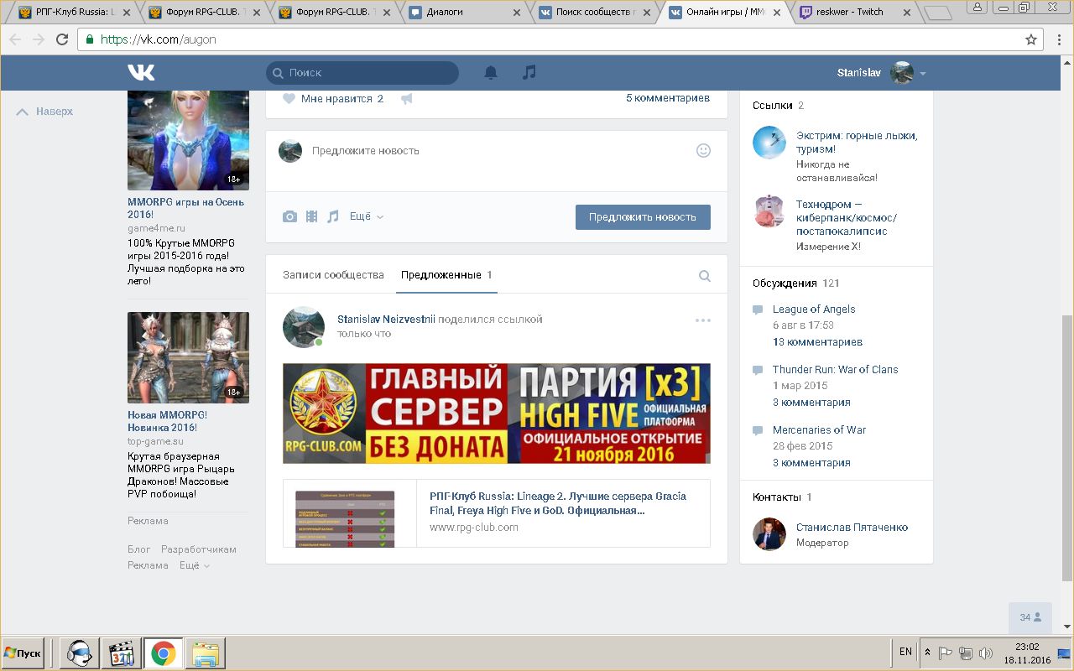Open post options three-dots menu

(703, 320)
